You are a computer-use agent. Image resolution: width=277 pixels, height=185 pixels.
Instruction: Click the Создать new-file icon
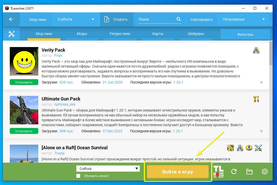(x=107, y=19)
